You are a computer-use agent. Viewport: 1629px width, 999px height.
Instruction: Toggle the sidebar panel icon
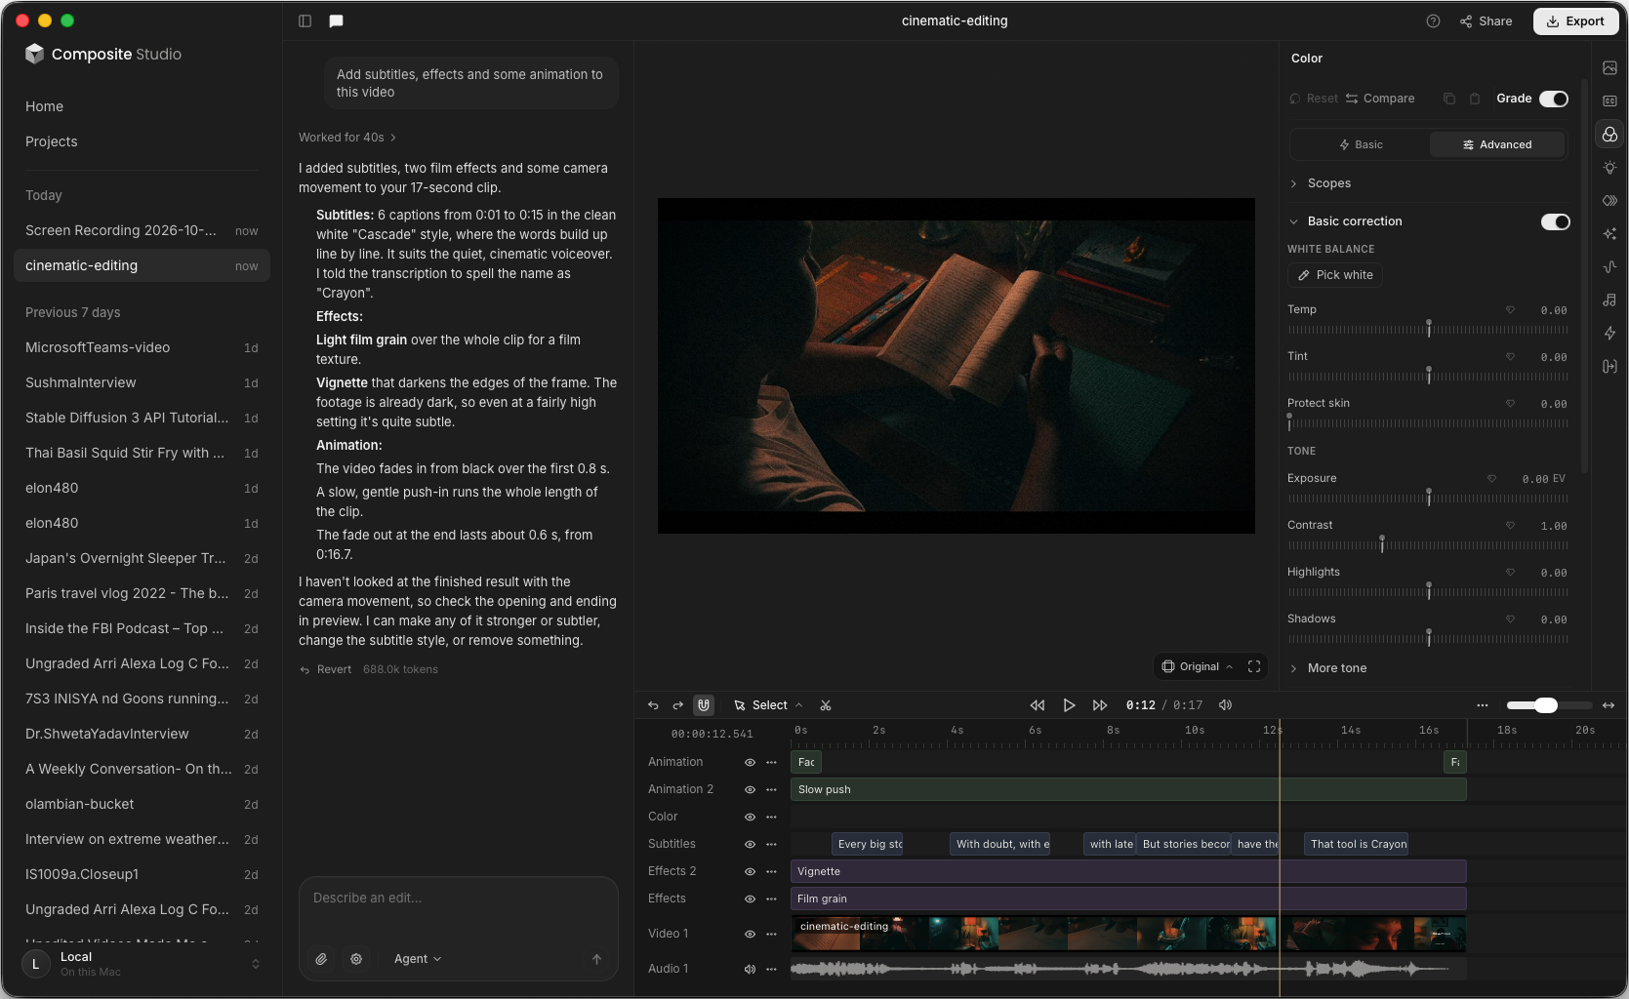(x=305, y=20)
